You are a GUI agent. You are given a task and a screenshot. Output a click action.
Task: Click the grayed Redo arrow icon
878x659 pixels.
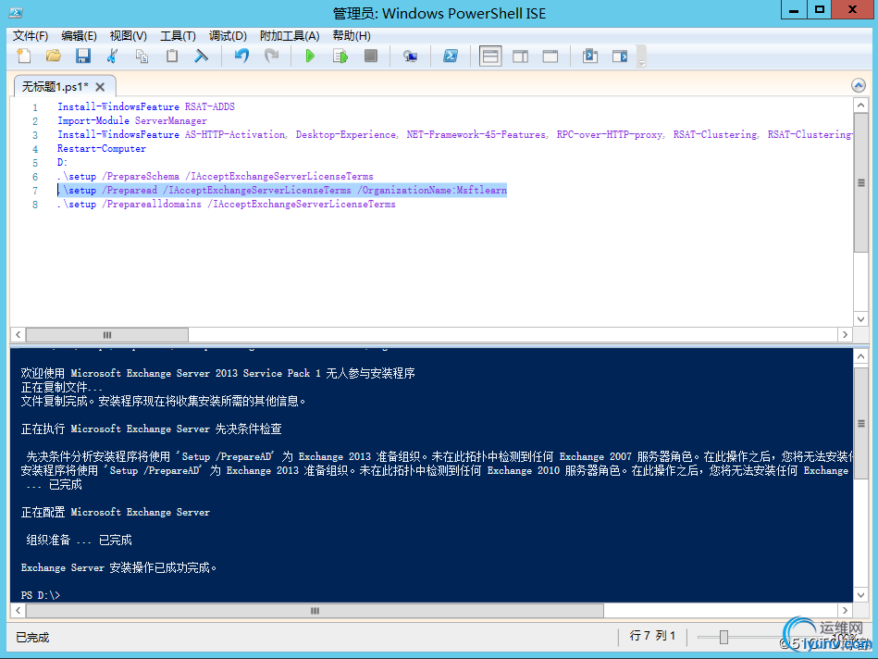pyautogui.click(x=272, y=56)
